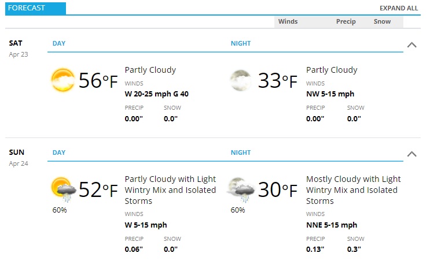Click Sunday day wintry mix storm icon

pos(63,189)
